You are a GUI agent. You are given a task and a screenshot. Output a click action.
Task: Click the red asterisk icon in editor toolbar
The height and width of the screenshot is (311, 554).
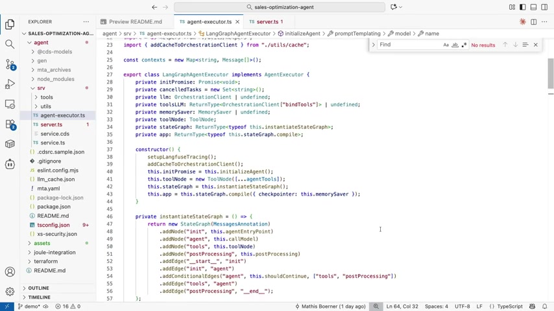click(523, 21)
